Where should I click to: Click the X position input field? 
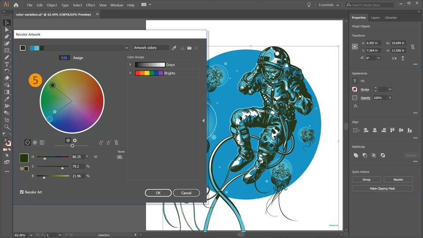click(373, 43)
